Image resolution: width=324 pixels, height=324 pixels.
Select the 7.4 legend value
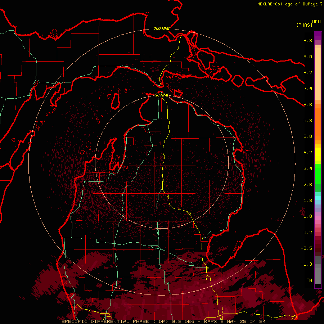308,89
